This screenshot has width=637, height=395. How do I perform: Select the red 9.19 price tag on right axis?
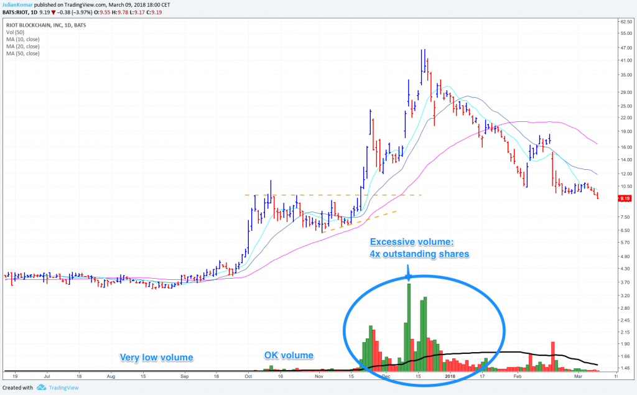point(624,198)
